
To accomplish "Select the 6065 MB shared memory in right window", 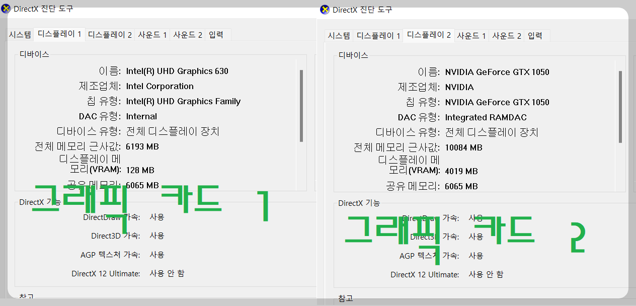I will click(461, 186).
